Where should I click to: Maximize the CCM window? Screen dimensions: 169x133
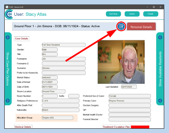coord(154,7)
